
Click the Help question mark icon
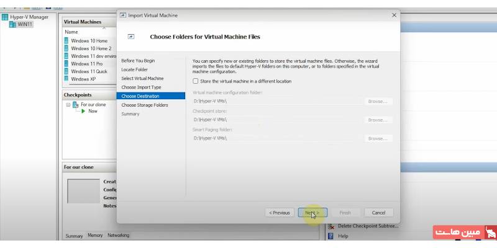pos(331,236)
